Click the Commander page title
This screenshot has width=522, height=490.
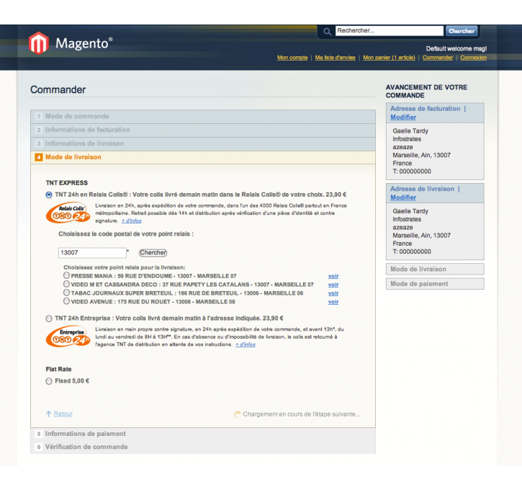pyautogui.click(x=58, y=89)
